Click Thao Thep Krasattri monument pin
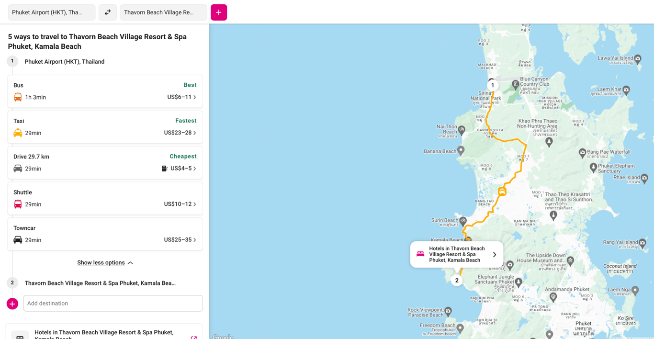654x339 pixels. [553, 215]
